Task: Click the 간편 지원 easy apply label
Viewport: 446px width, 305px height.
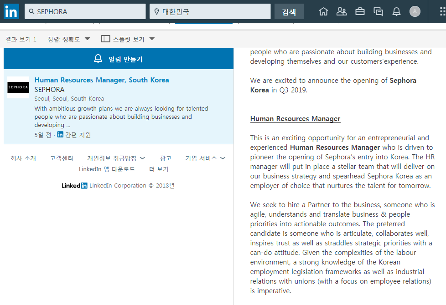Action: 78,135
